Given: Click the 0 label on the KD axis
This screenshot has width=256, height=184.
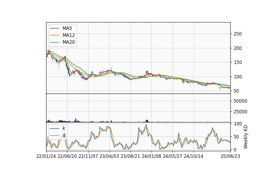Looking at the screenshot, I should tap(235, 150).
